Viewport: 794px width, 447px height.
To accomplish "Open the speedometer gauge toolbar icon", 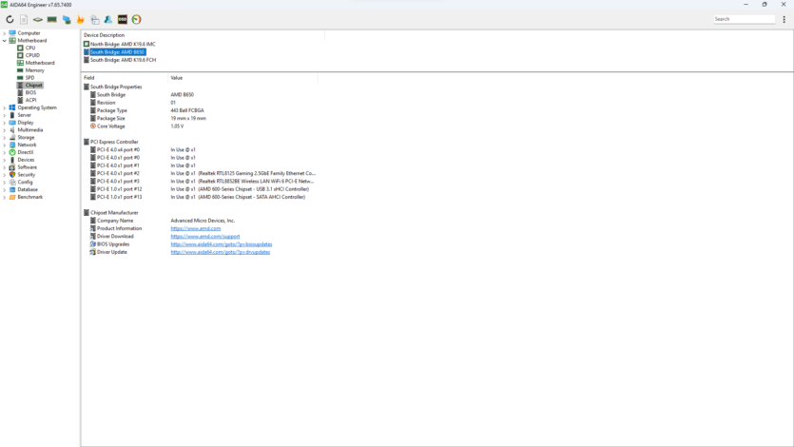I will pyautogui.click(x=136, y=19).
